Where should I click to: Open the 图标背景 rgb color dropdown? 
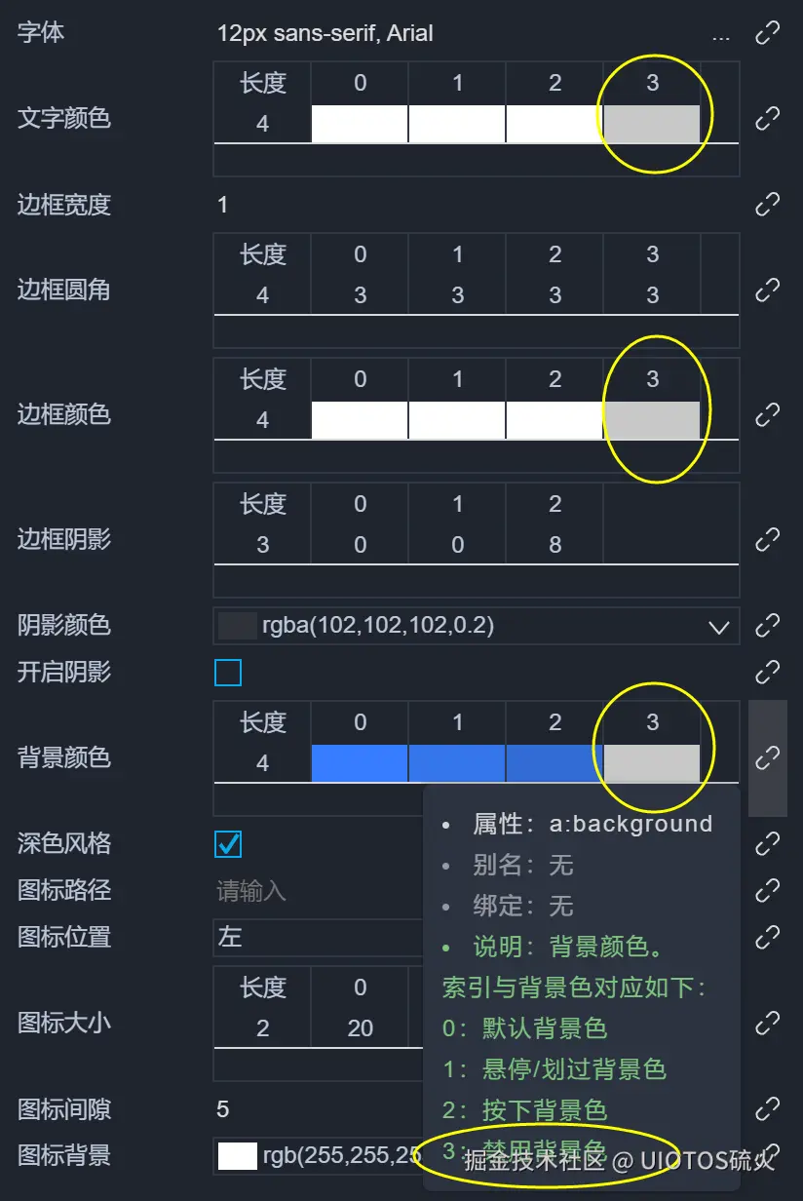click(x=319, y=1156)
